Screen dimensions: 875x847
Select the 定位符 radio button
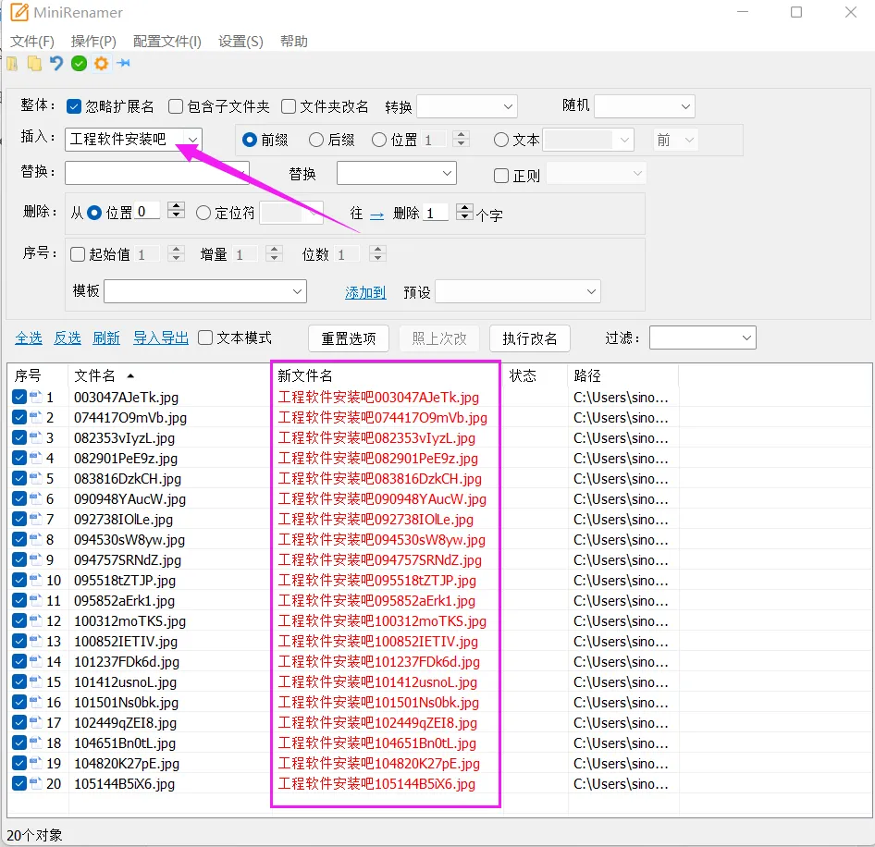coord(203,213)
